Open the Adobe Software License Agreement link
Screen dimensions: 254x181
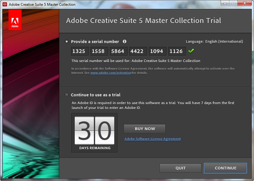153,139
